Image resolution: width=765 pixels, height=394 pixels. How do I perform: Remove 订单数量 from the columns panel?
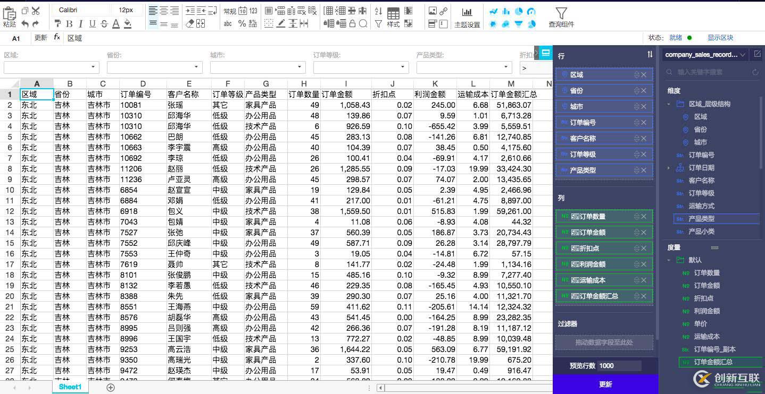tap(644, 217)
